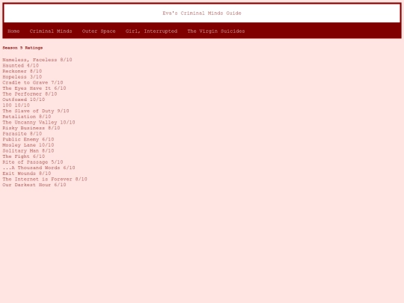Click the Cradle to Grave 7/10 entry
The width and height of the screenshot is (404, 303).
(33, 82)
